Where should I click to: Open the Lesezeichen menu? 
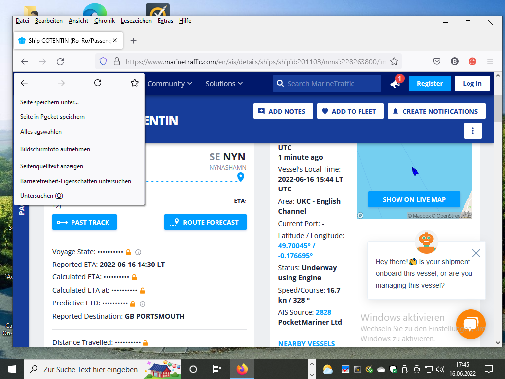click(136, 21)
